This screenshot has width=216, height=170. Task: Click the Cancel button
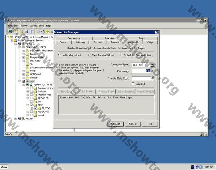(133, 124)
